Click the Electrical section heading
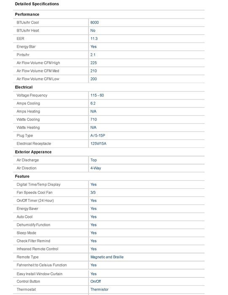The image size is (228, 295). tap(24, 87)
